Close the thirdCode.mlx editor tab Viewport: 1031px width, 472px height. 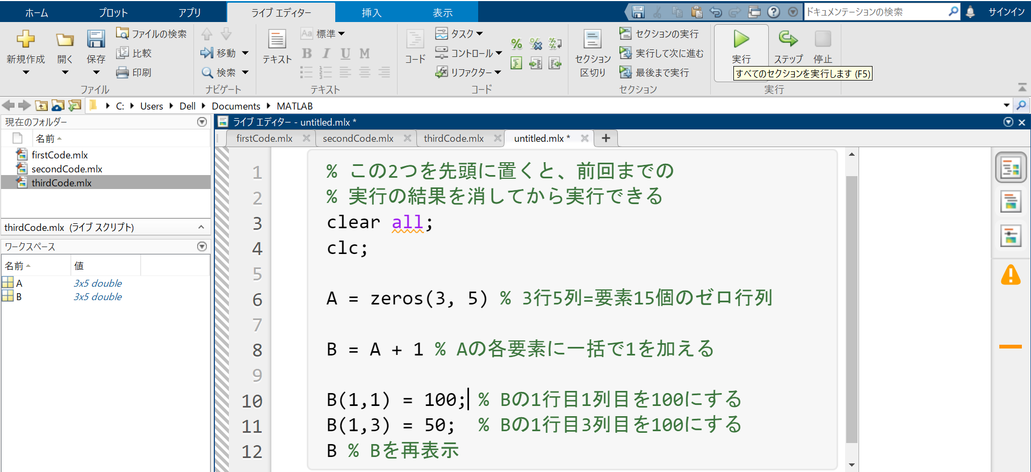point(498,139)
